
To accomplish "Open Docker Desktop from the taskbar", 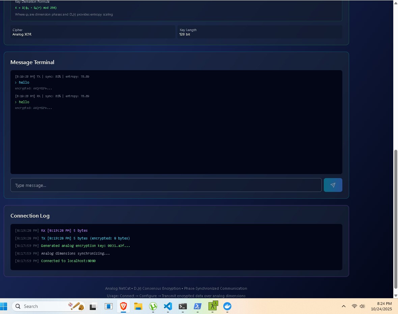I will pos(228,306).
